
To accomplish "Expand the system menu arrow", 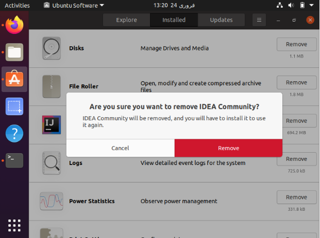I will point(311,5).
